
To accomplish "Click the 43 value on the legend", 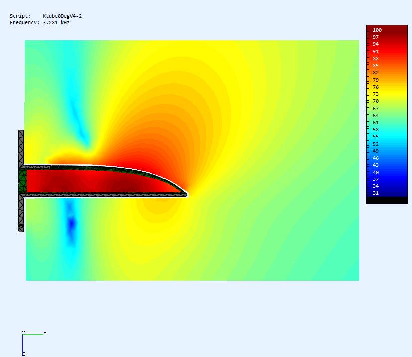I will pyautogui.click(x=376, y=165).
